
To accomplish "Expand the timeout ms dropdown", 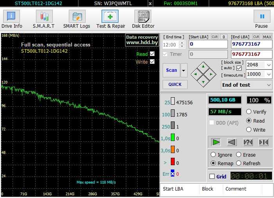I will coord(269,74).
